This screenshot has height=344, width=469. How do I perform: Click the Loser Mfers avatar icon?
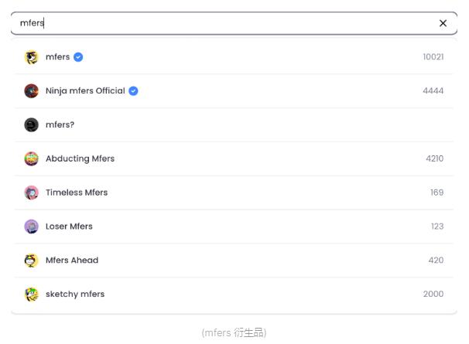click(x=31, y=226)
